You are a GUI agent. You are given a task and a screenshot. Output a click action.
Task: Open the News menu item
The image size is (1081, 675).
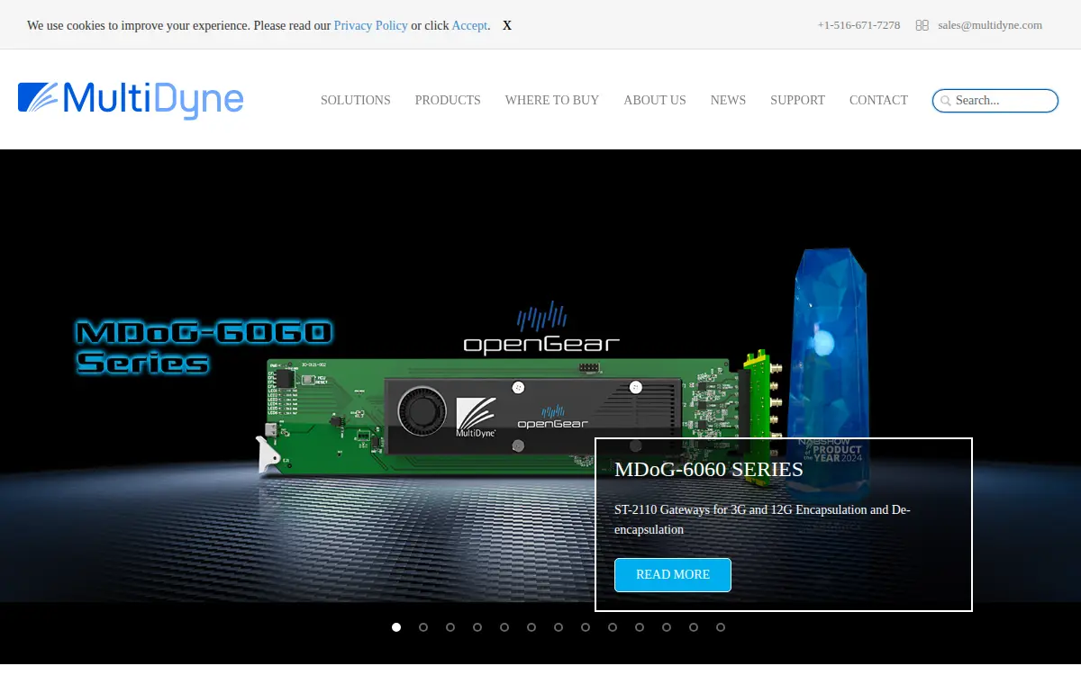pyautogui.click(x=728, y=100)
